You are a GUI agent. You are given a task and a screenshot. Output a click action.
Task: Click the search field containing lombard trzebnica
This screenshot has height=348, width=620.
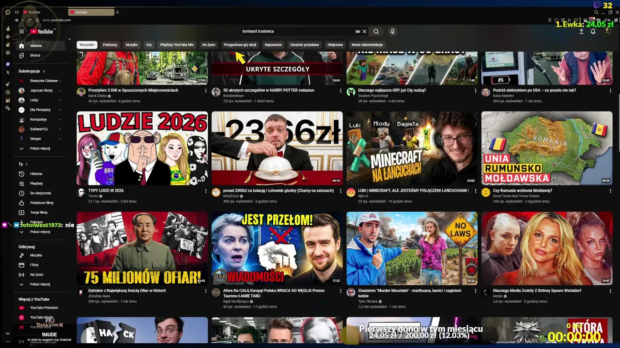pos(298,31)
